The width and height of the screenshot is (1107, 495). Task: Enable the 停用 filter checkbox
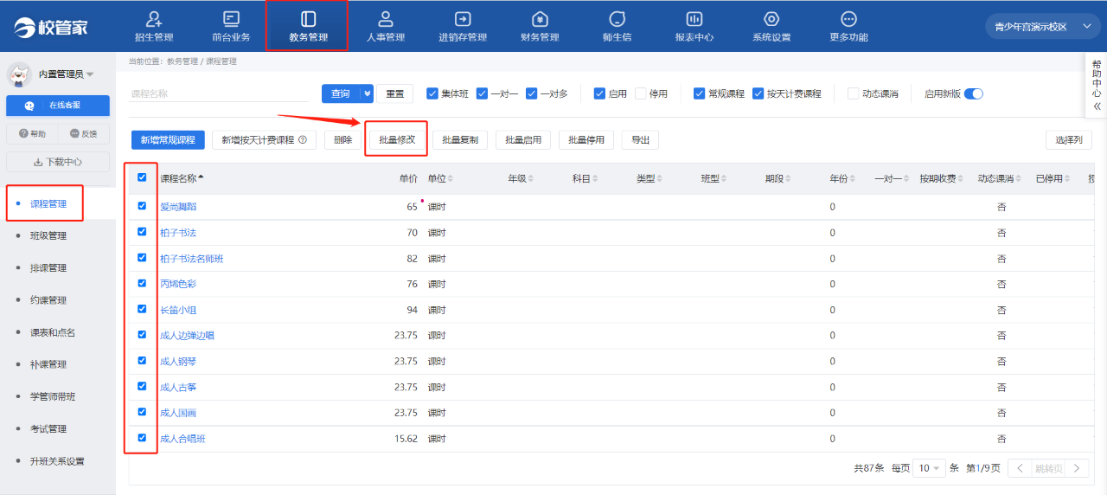pyautogui.click(x=641, y=93)
